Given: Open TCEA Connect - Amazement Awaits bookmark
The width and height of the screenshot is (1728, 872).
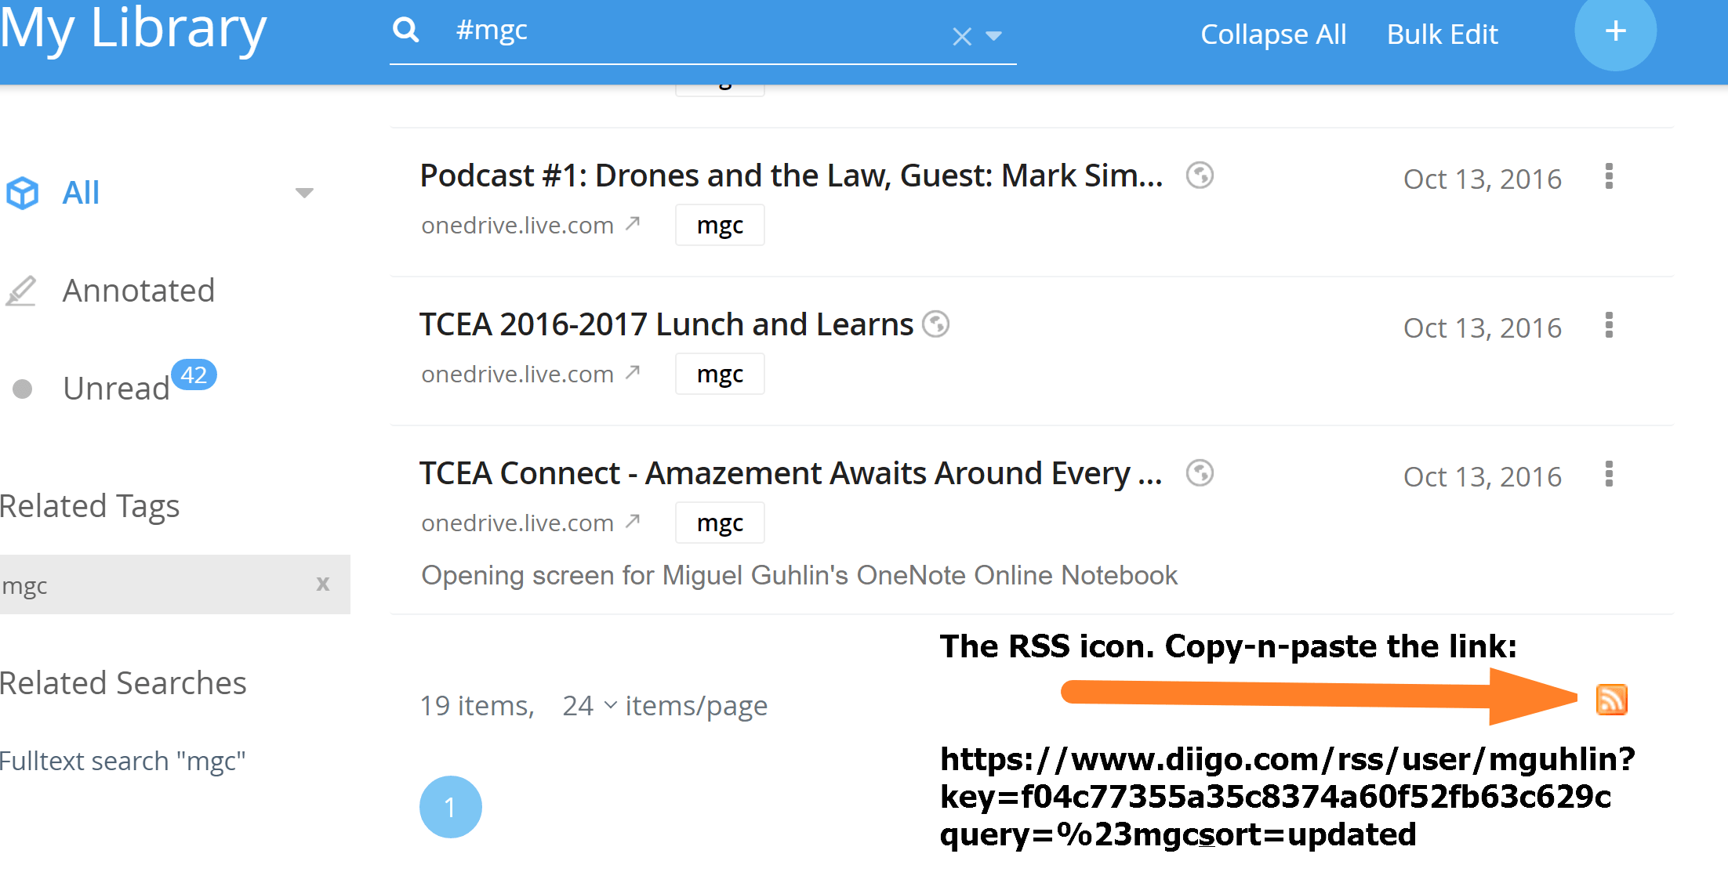Looking at the screenshot, I should pos(791,473).
